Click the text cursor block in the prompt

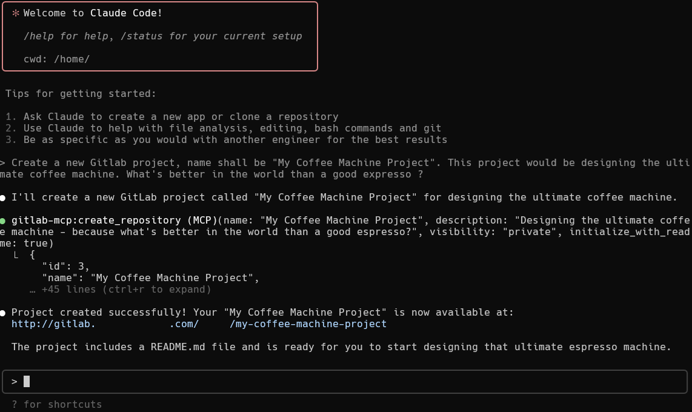point(27,382)
